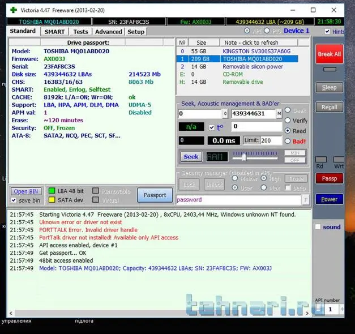This screenshot has width=355, height=334.
Task: Click the green LBA 48 bit indicator
Action: point(52,191)
